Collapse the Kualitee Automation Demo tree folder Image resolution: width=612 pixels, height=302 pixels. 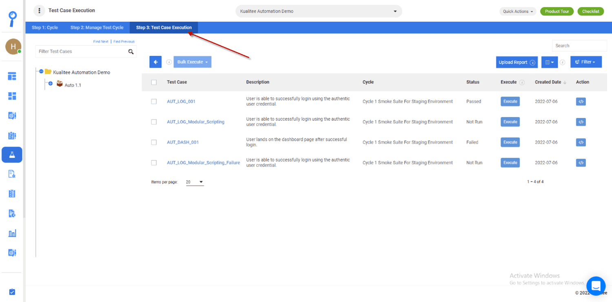coord(41,72)
